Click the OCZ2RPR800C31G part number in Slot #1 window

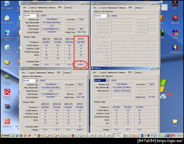click(x=52, y=29)
